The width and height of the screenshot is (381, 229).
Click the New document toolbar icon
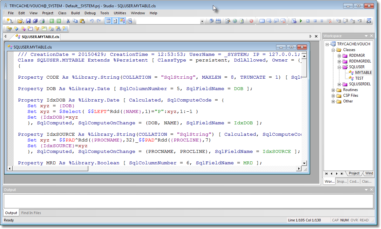[x=10, y=21]
